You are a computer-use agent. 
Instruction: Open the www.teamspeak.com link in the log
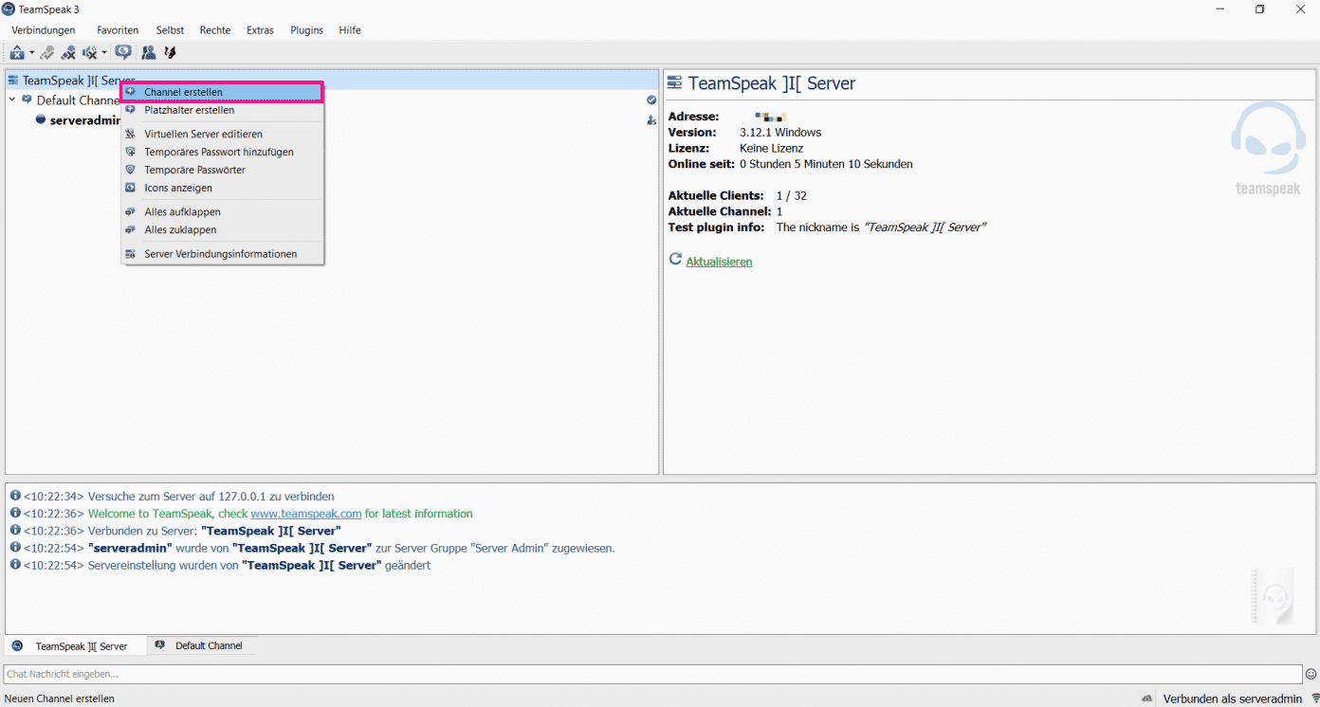(305, 513)
